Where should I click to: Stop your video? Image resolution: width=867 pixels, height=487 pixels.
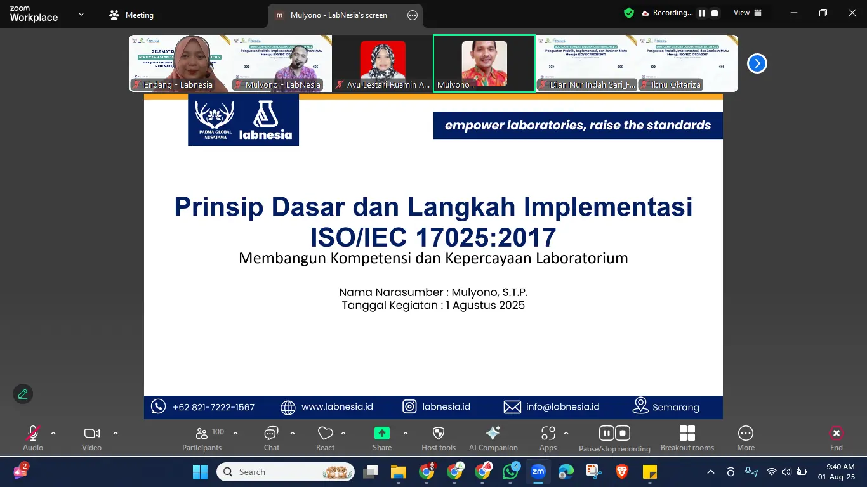91,438
